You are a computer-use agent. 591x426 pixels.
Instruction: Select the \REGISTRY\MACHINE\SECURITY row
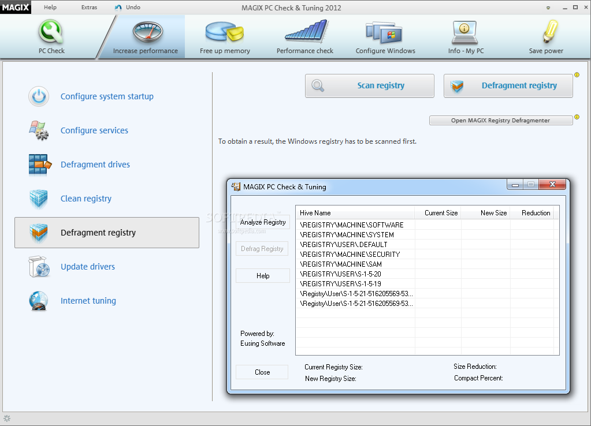(x=427, y=254)
